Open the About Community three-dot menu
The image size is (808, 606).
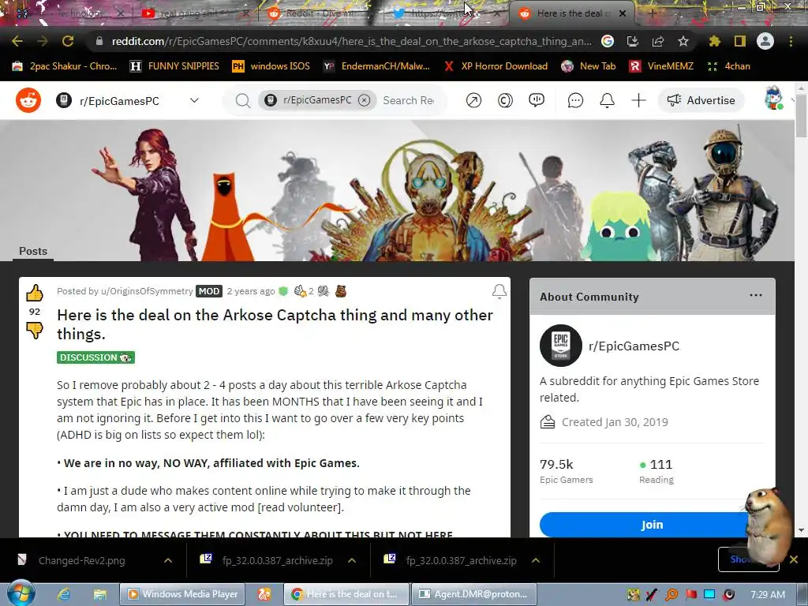pyautogui.click(x=755, y=295)
